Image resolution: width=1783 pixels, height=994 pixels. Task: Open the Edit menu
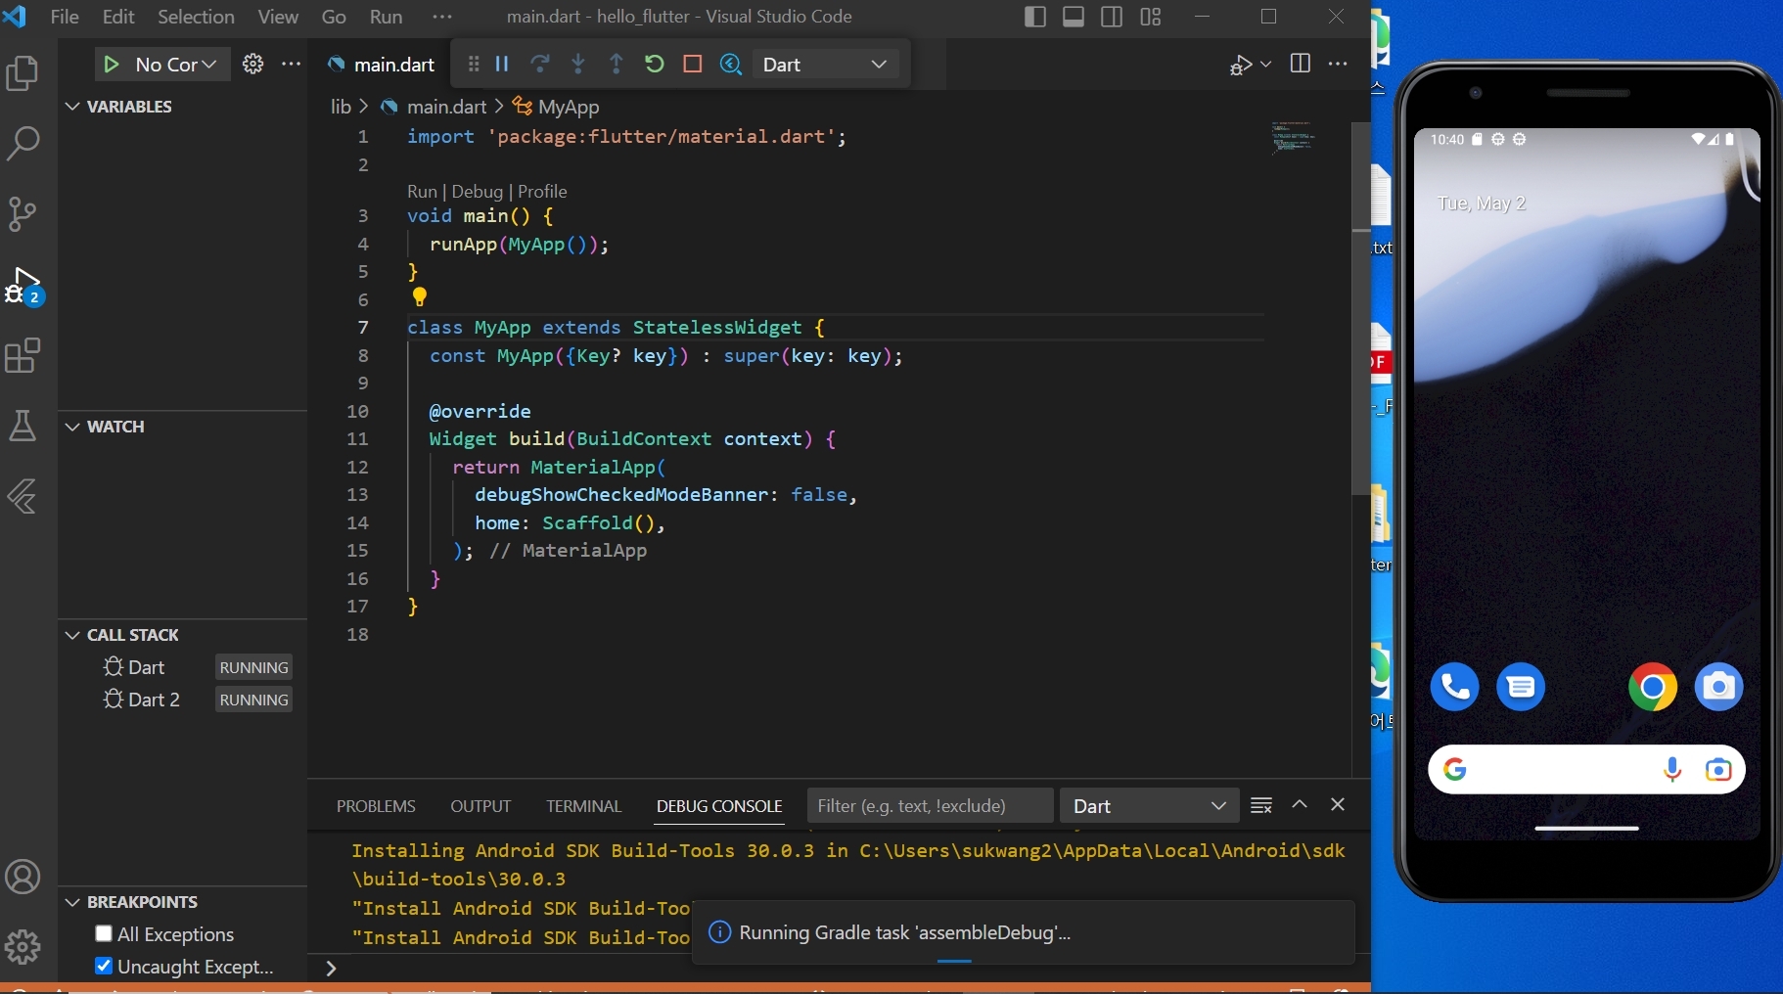tap(118, 17)
